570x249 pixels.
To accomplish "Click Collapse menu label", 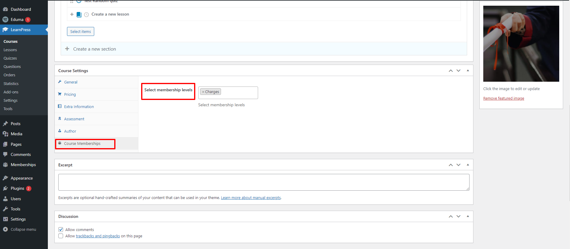I will [23, 229].
